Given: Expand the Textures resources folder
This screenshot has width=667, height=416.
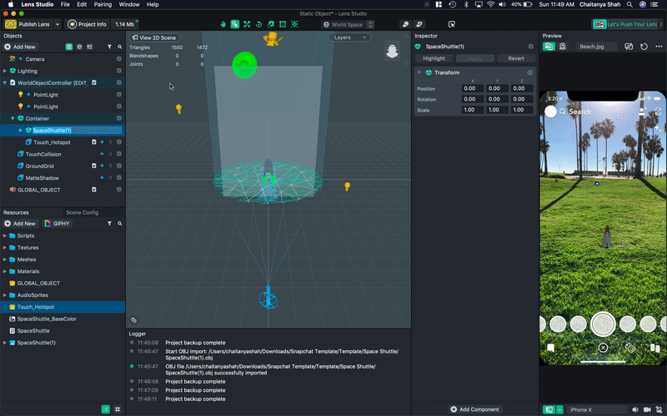Looking at the screenshot, I should [x=5, y=247].
